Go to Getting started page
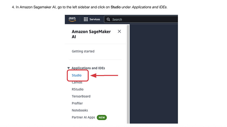Screen dimensions: 227x127 (x=83, y=51)
